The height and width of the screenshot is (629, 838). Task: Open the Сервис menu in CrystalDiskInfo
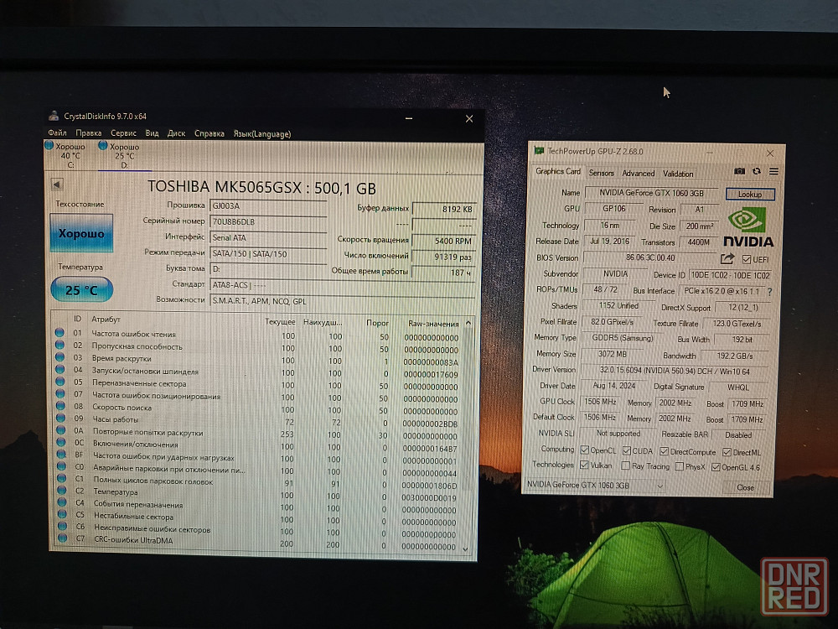pos(123,133)
